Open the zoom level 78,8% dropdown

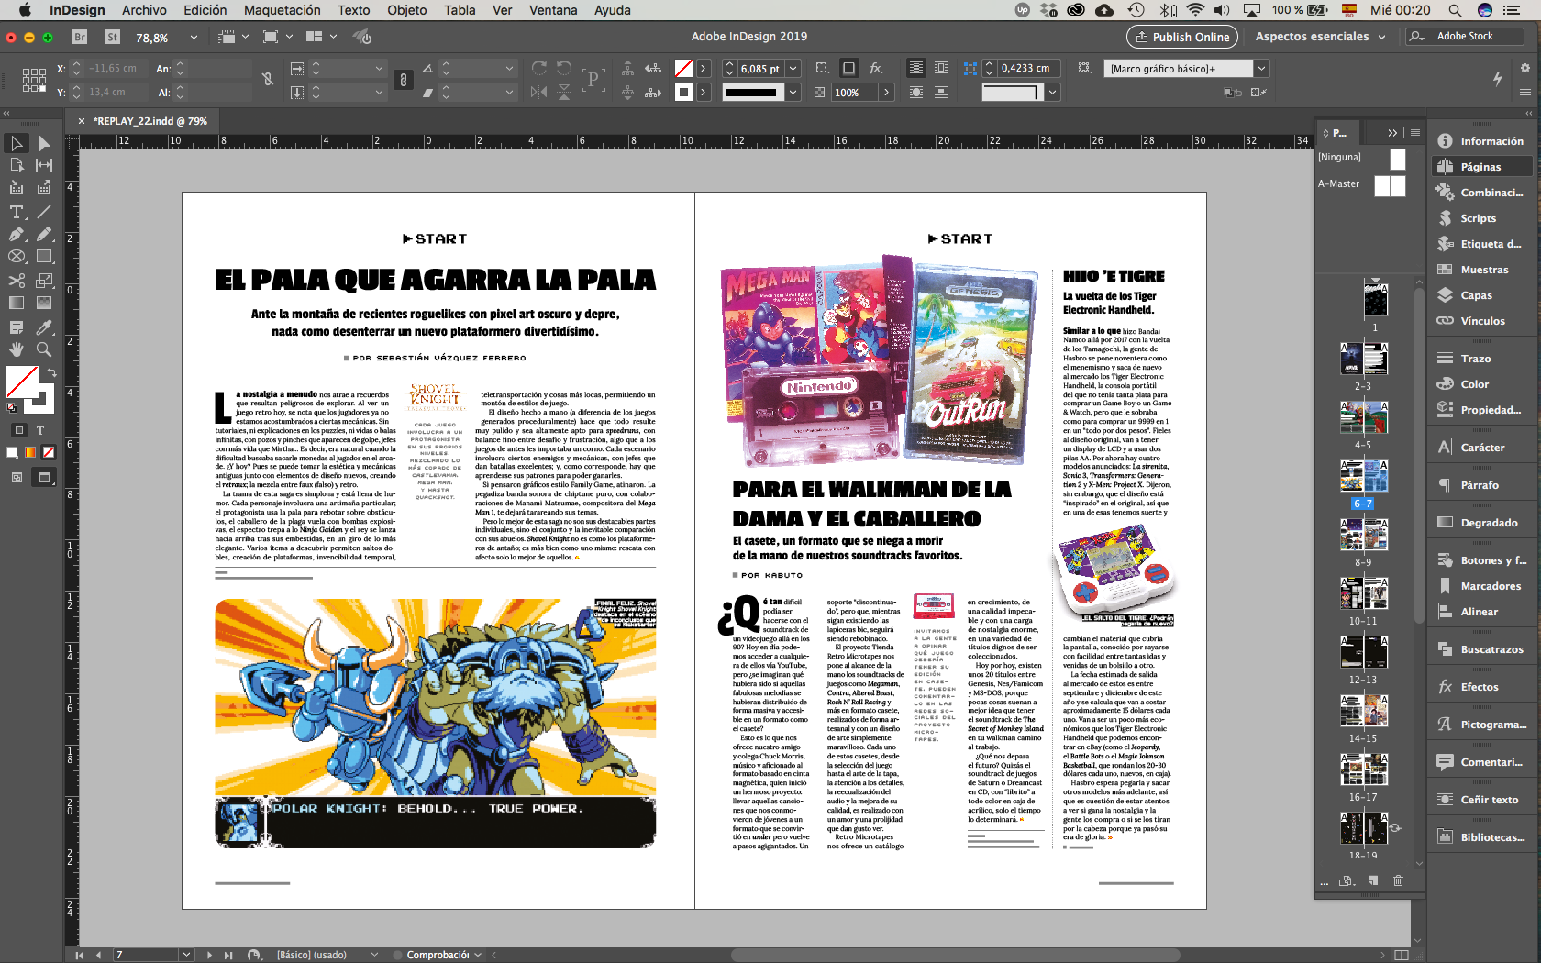coord(194,38)
